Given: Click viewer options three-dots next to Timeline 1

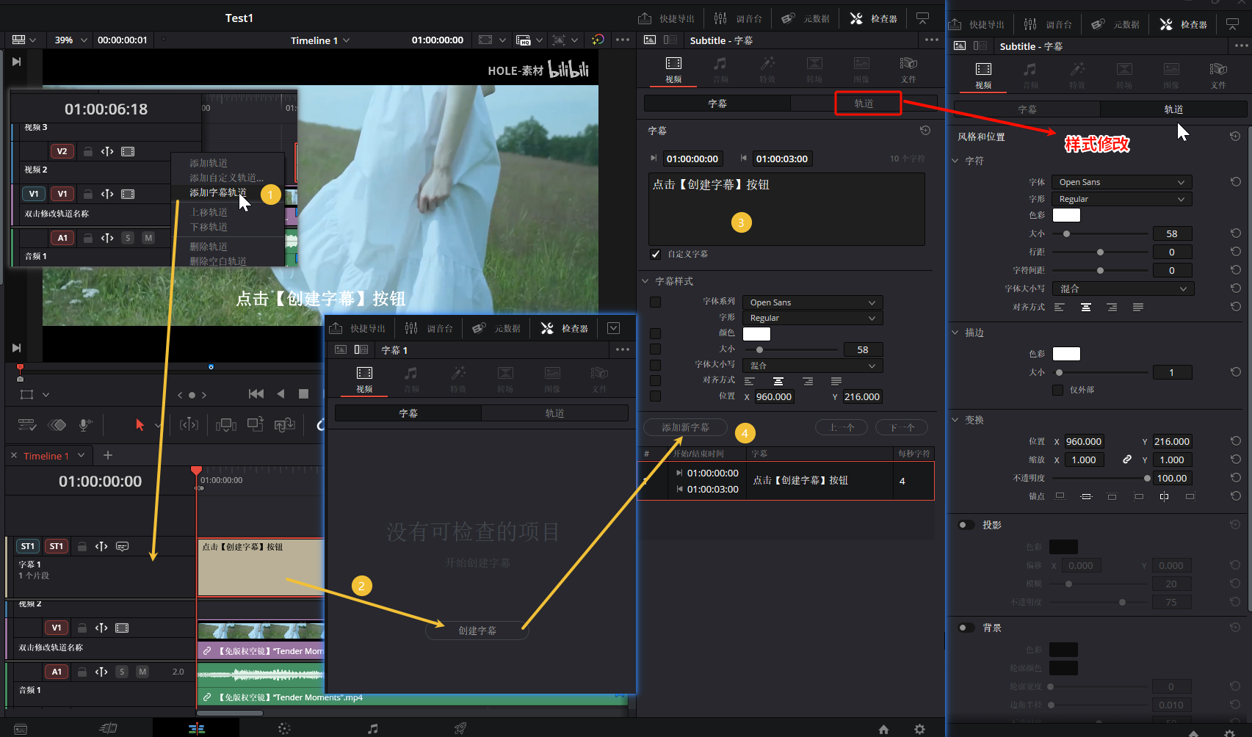Looking at the screenshot, I should [x=623, y=40].
